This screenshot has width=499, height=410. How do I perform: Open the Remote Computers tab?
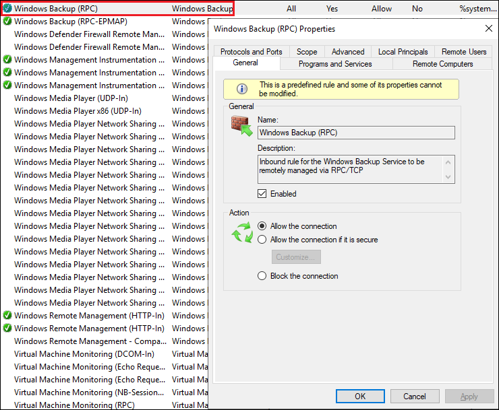442,64
